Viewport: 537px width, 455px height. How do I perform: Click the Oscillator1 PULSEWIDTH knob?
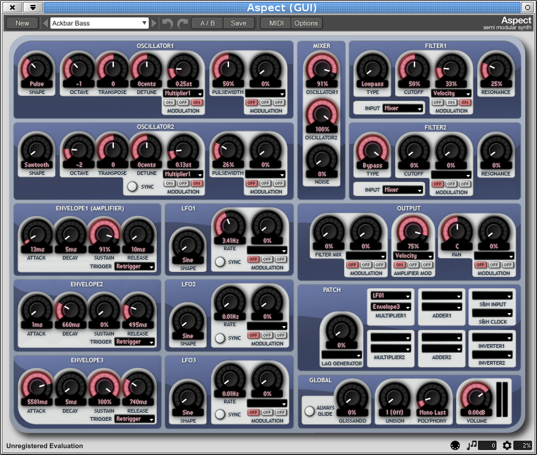[x=228, y=70]
